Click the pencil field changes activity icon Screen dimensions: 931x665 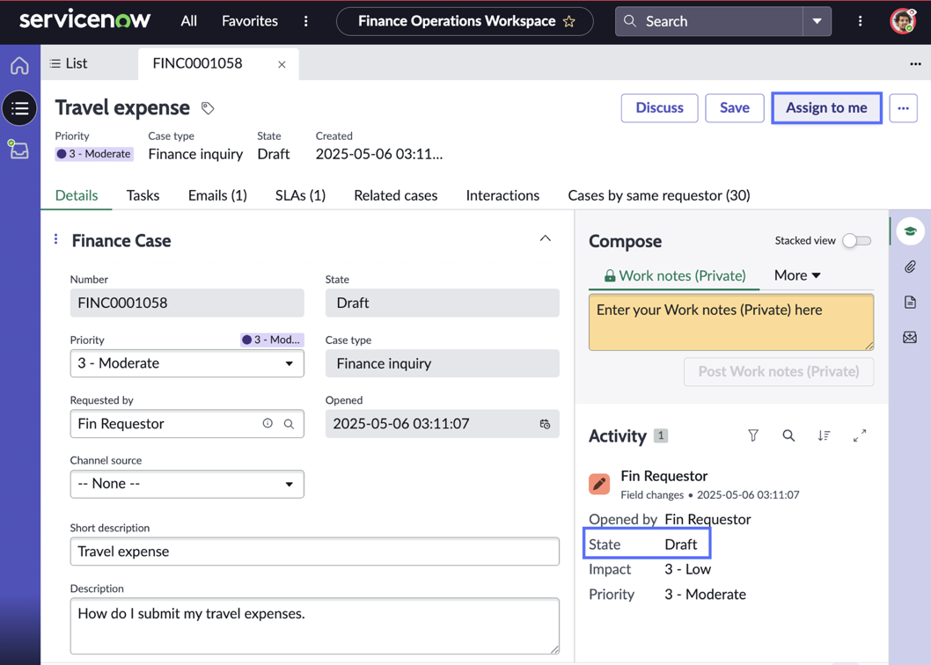(599, 484)
